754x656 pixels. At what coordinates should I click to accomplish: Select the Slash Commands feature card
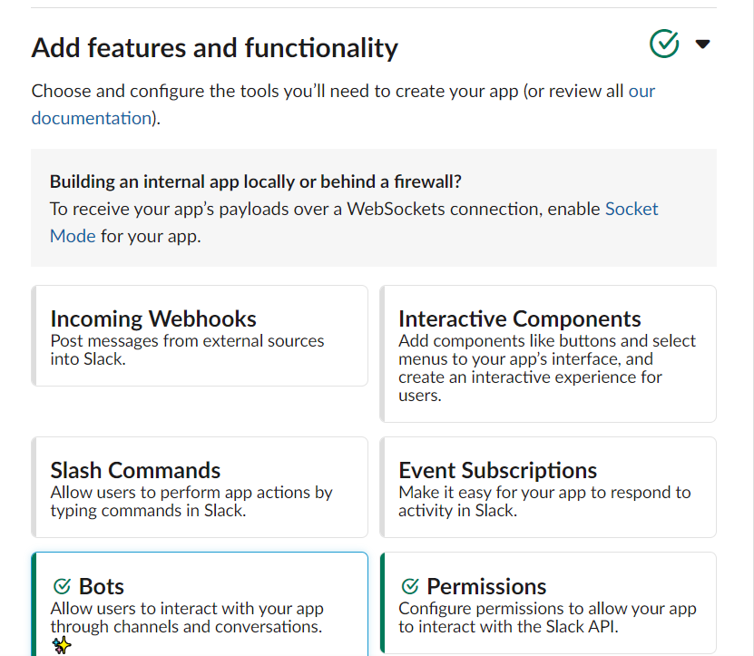pyautogui.click(x=200, y=487)
